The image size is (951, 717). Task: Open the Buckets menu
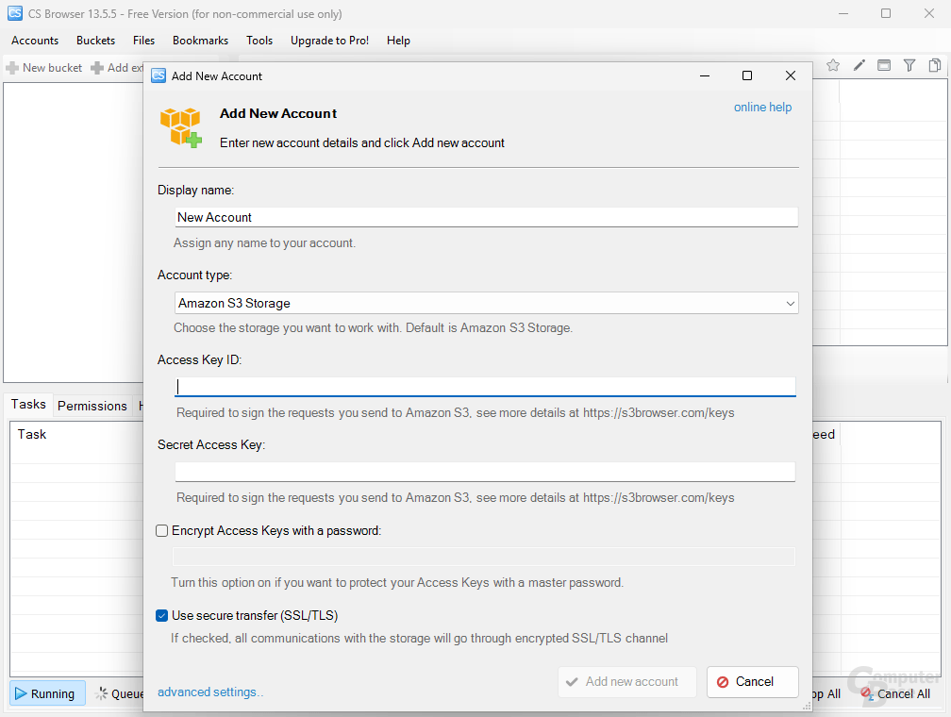pyautogui.click(x=96, y=41)
